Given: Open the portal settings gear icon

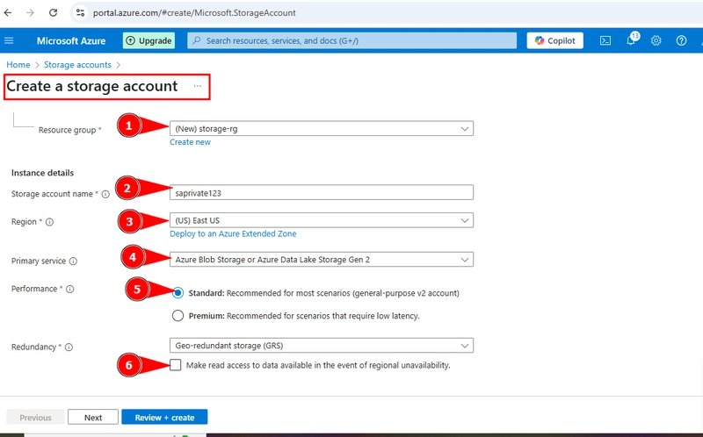Looking at the screenshot, I should 656,40.
